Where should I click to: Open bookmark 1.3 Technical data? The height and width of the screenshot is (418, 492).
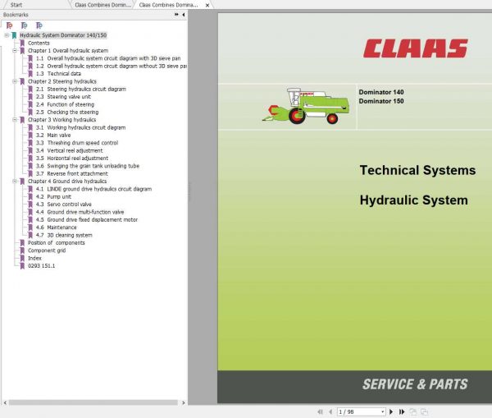(58, 74)
